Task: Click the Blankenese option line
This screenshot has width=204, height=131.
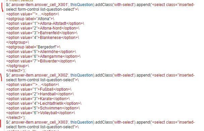Action: (42, 38)
